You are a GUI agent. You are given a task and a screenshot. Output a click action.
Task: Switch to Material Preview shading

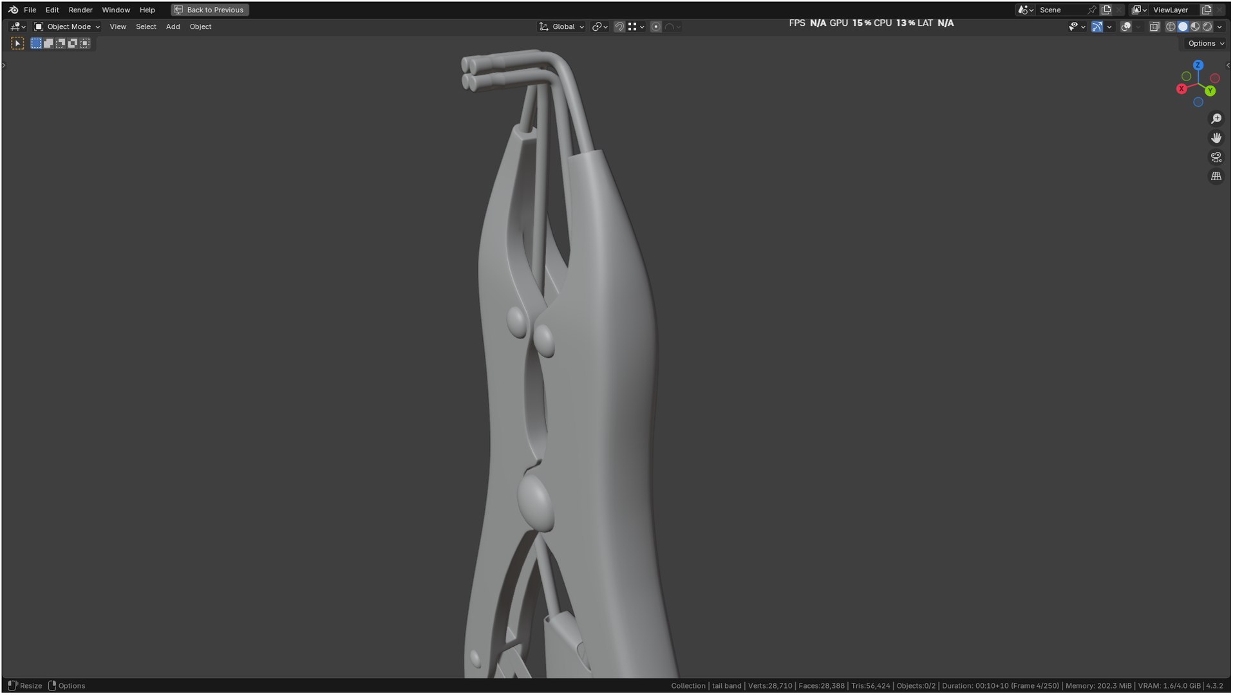pyautogui.click(x=1196, y=26)
